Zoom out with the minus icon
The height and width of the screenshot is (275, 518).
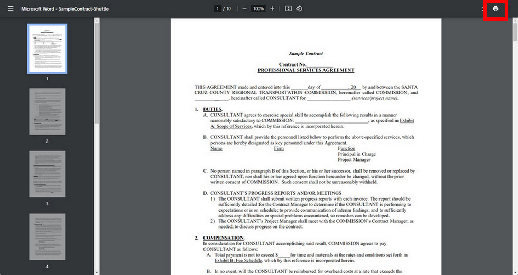point(244,8)
